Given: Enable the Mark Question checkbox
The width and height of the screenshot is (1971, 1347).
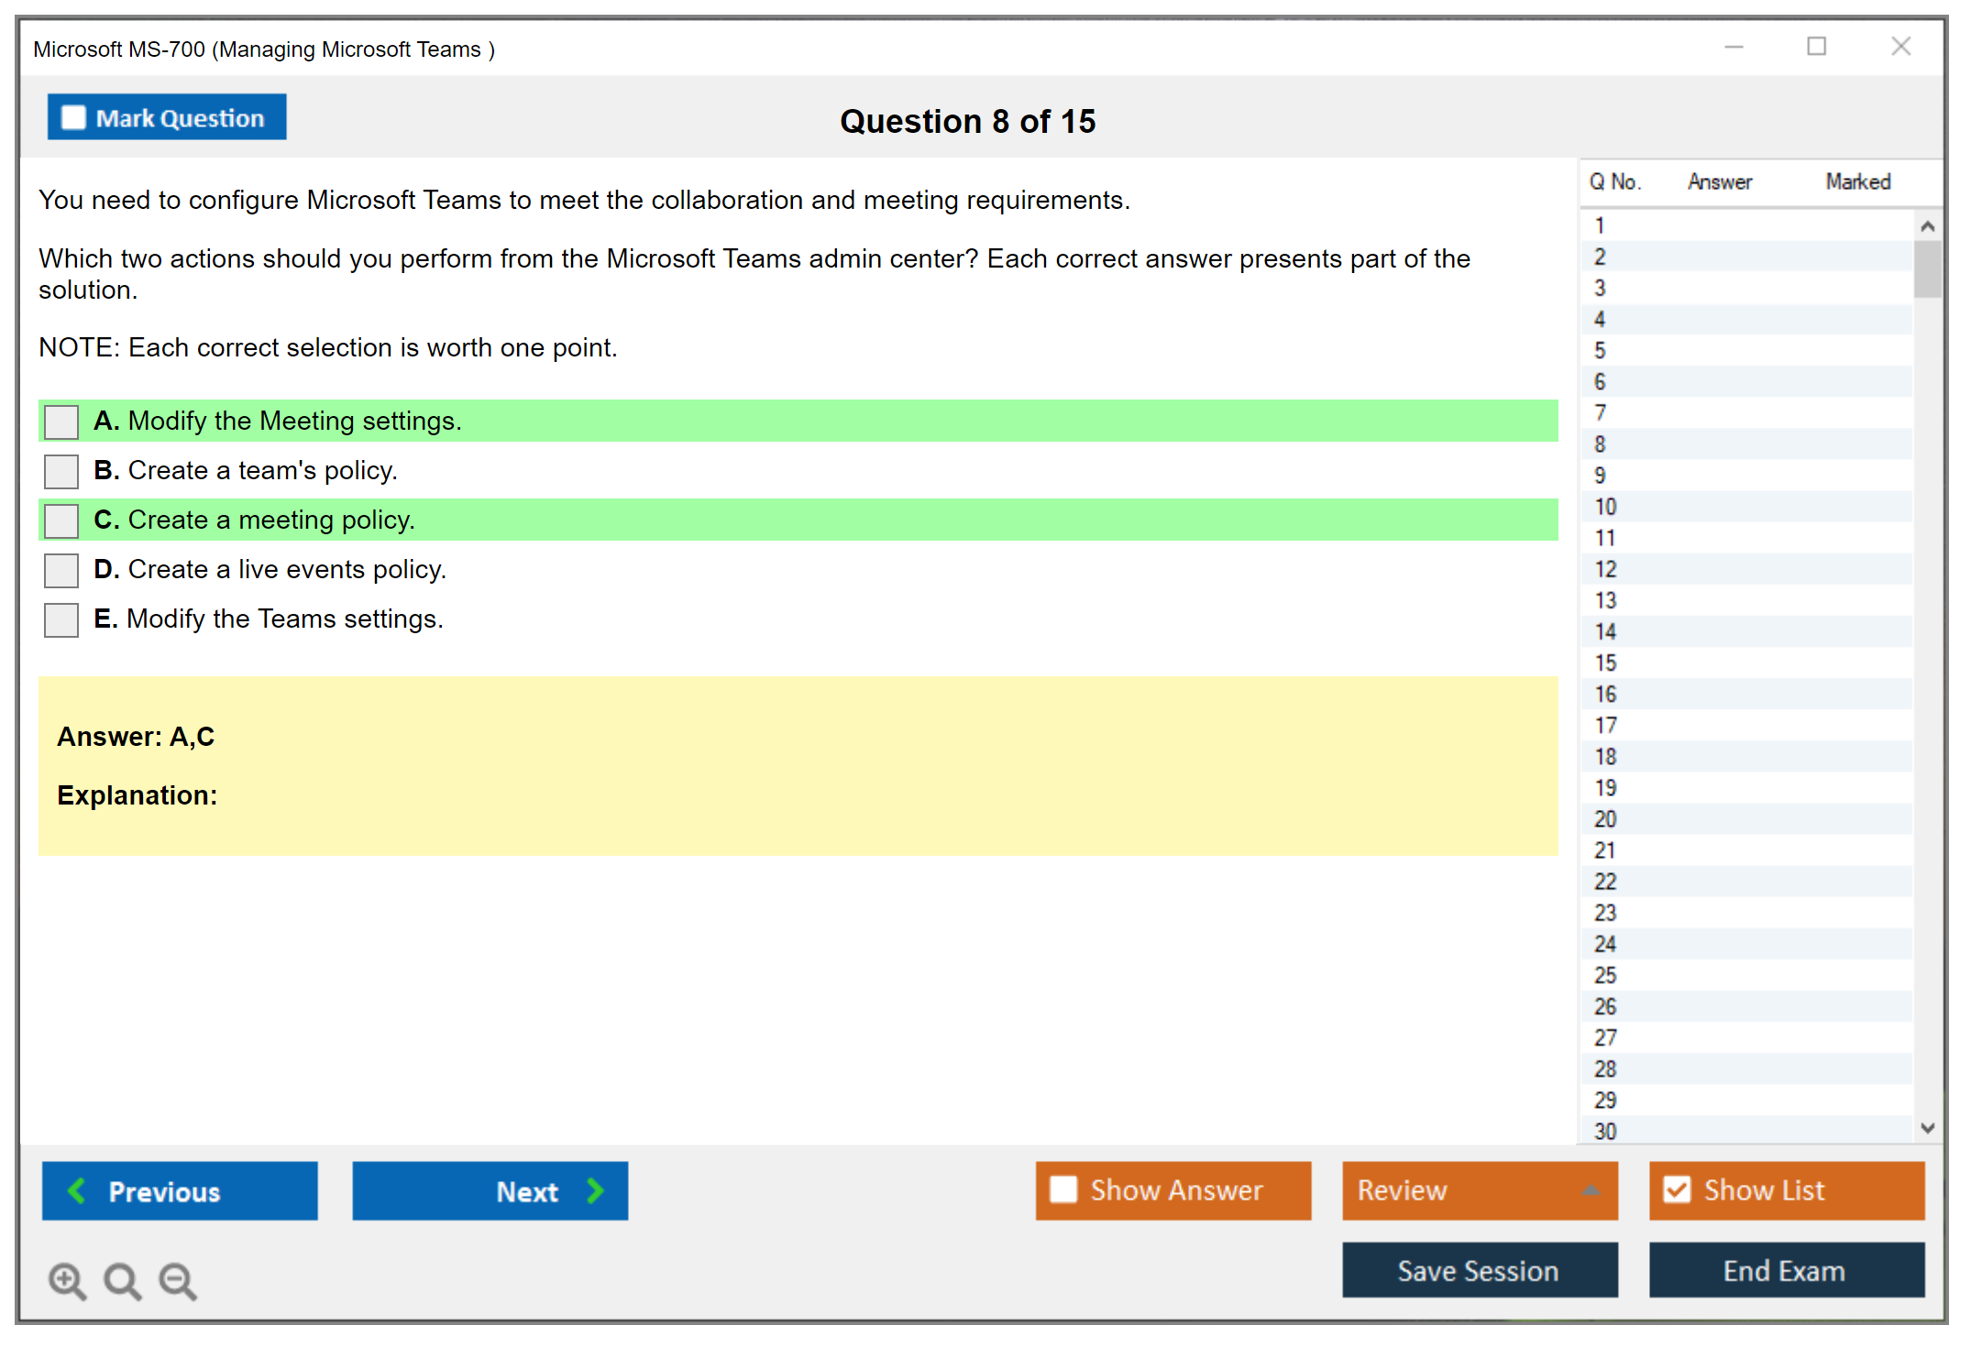Looking at the screenshot, I should pos(73,117).
